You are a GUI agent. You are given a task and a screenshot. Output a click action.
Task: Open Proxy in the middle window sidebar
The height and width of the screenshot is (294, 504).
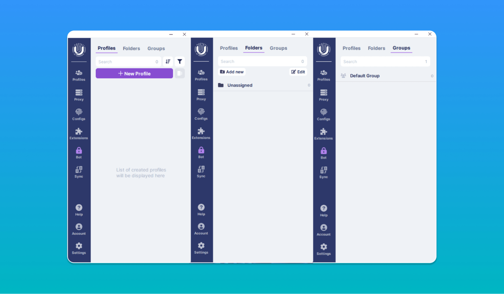(x=201, y=95)
